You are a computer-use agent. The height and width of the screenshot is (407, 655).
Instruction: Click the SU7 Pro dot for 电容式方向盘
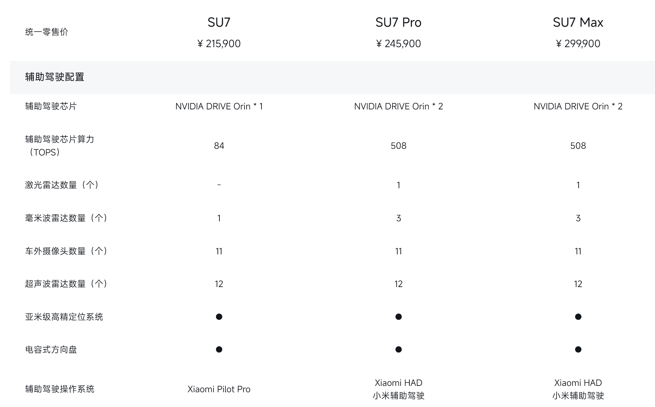398,349
